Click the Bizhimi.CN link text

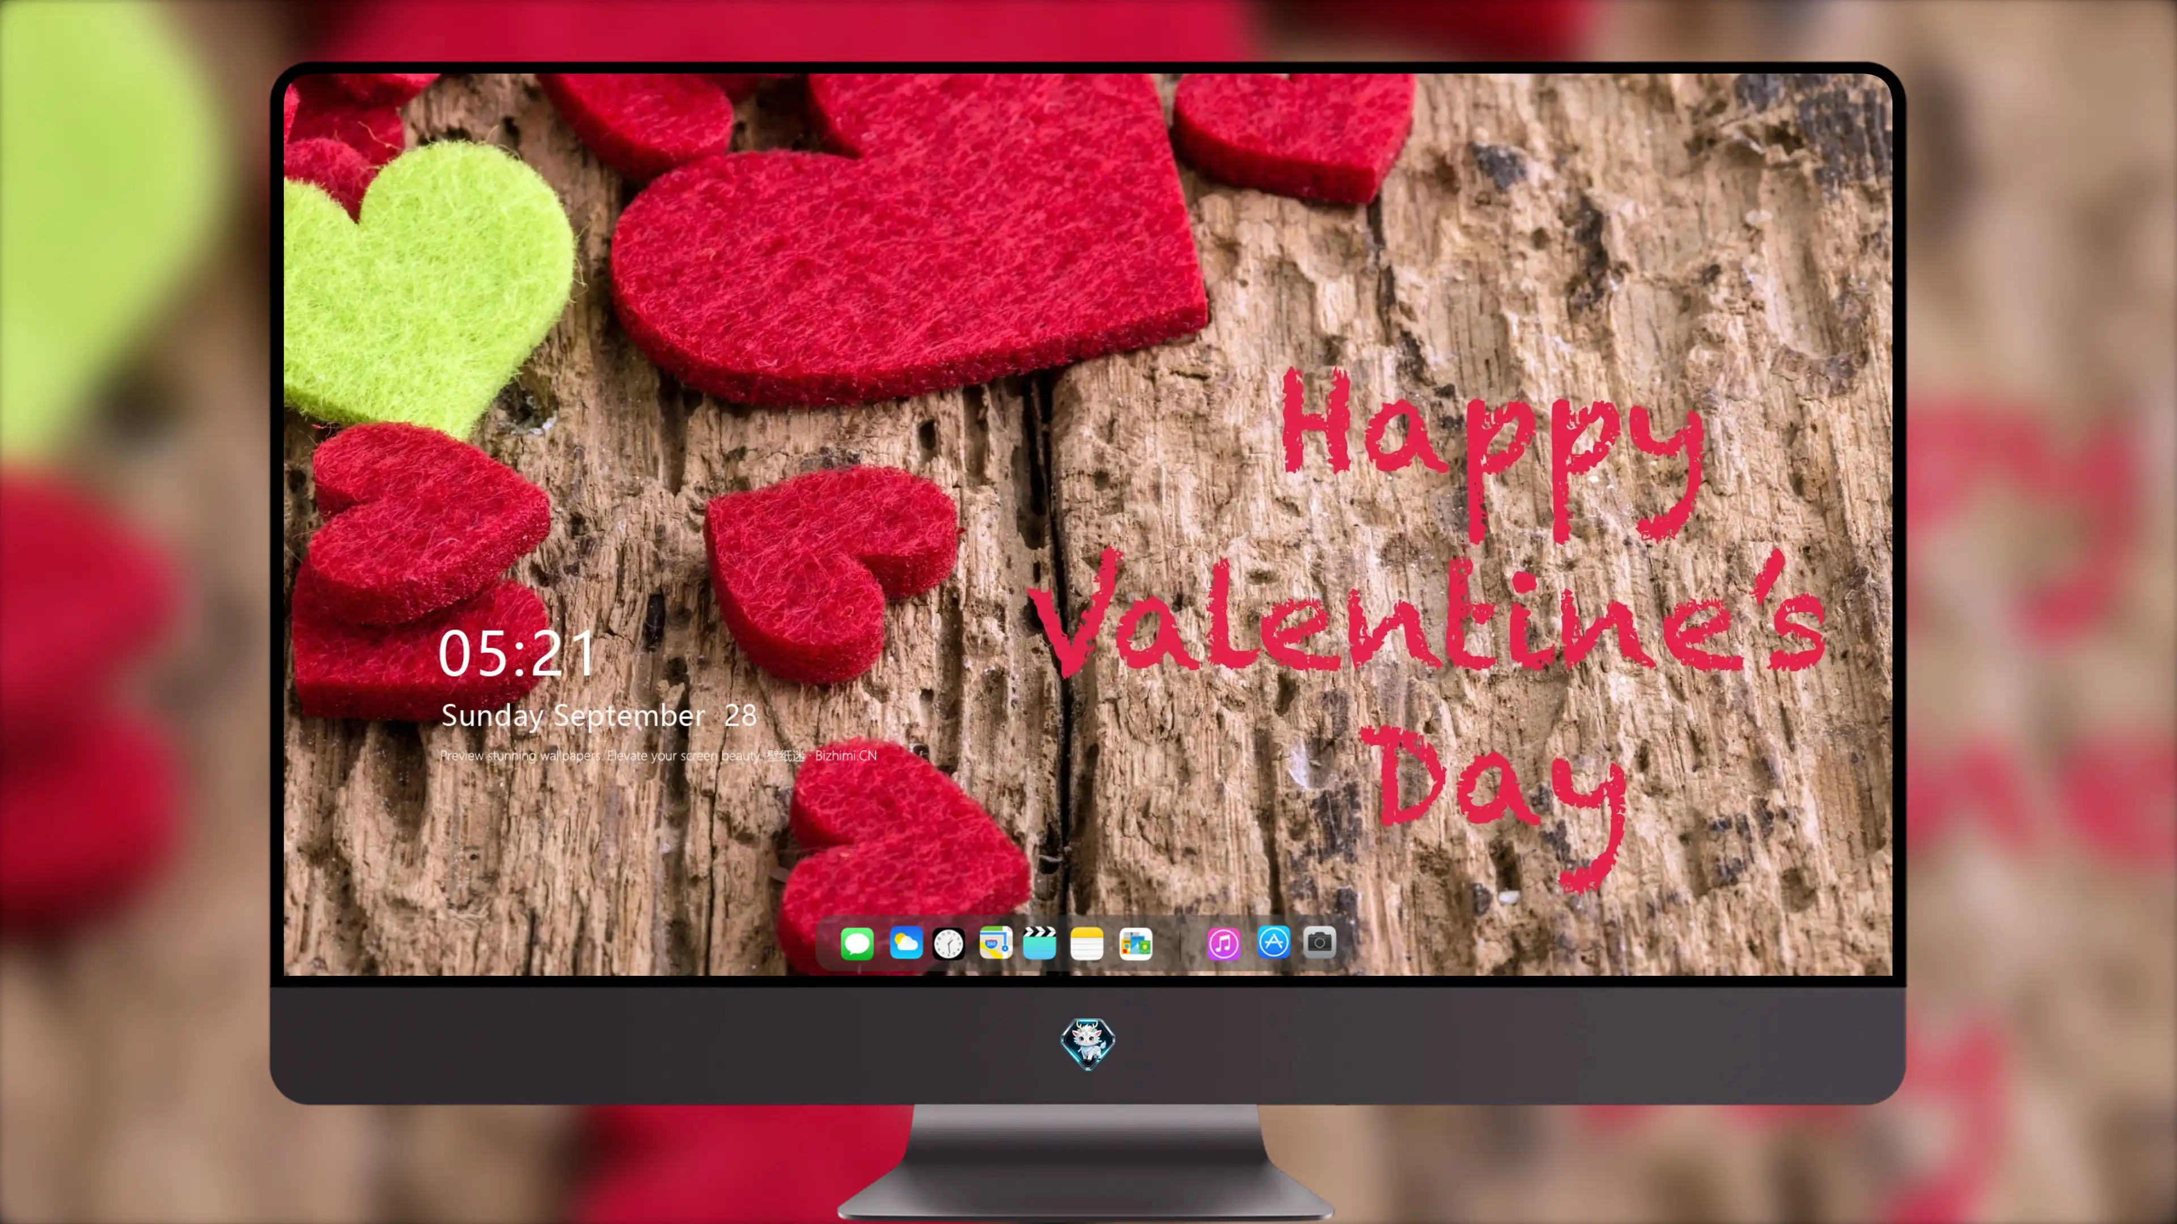[x=846, y=756]
